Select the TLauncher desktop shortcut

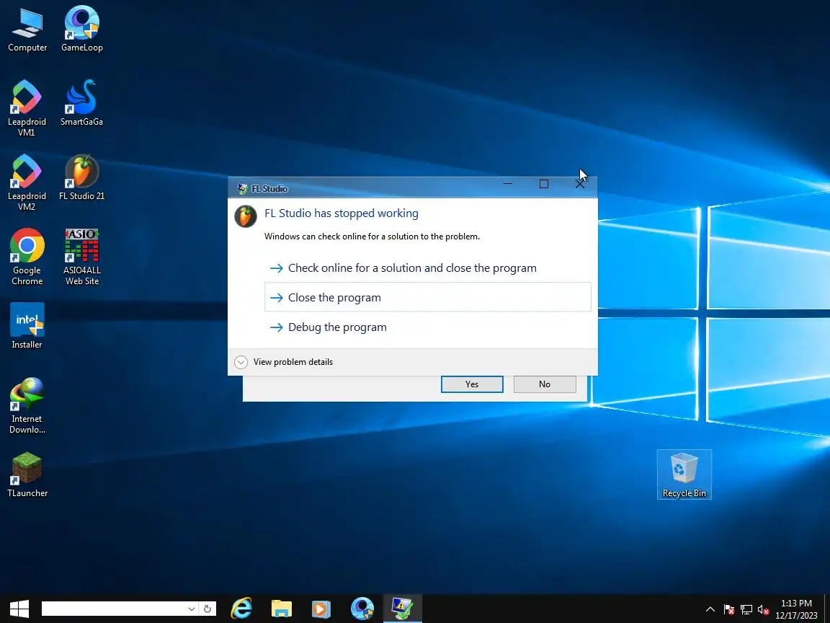pos(27,474)
